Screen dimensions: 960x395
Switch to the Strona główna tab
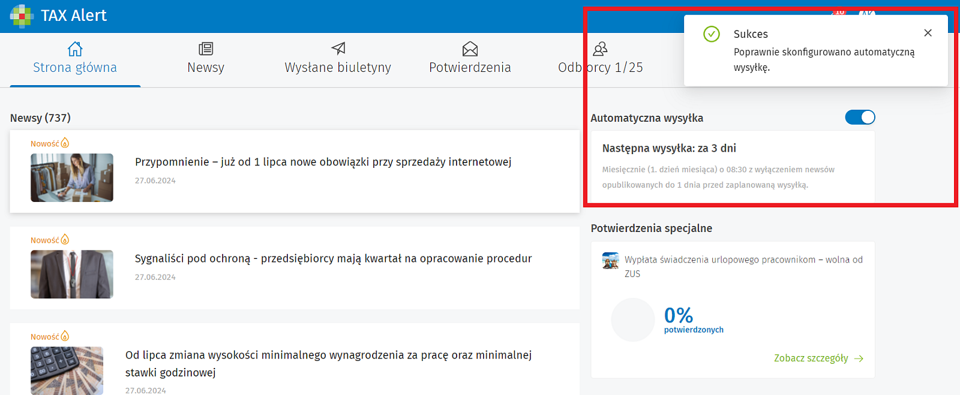75,59
